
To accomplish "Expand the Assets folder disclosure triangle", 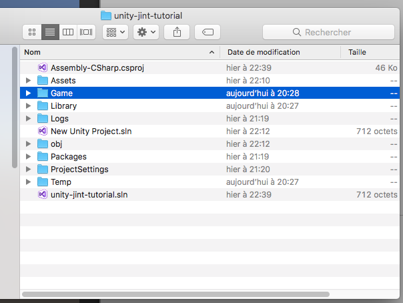I will 28,81.
